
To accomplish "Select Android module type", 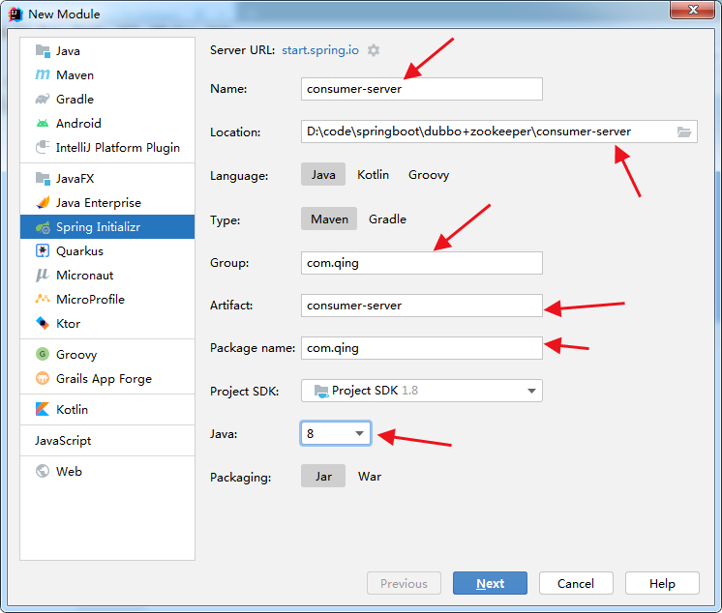I will [x=107, y=123].
